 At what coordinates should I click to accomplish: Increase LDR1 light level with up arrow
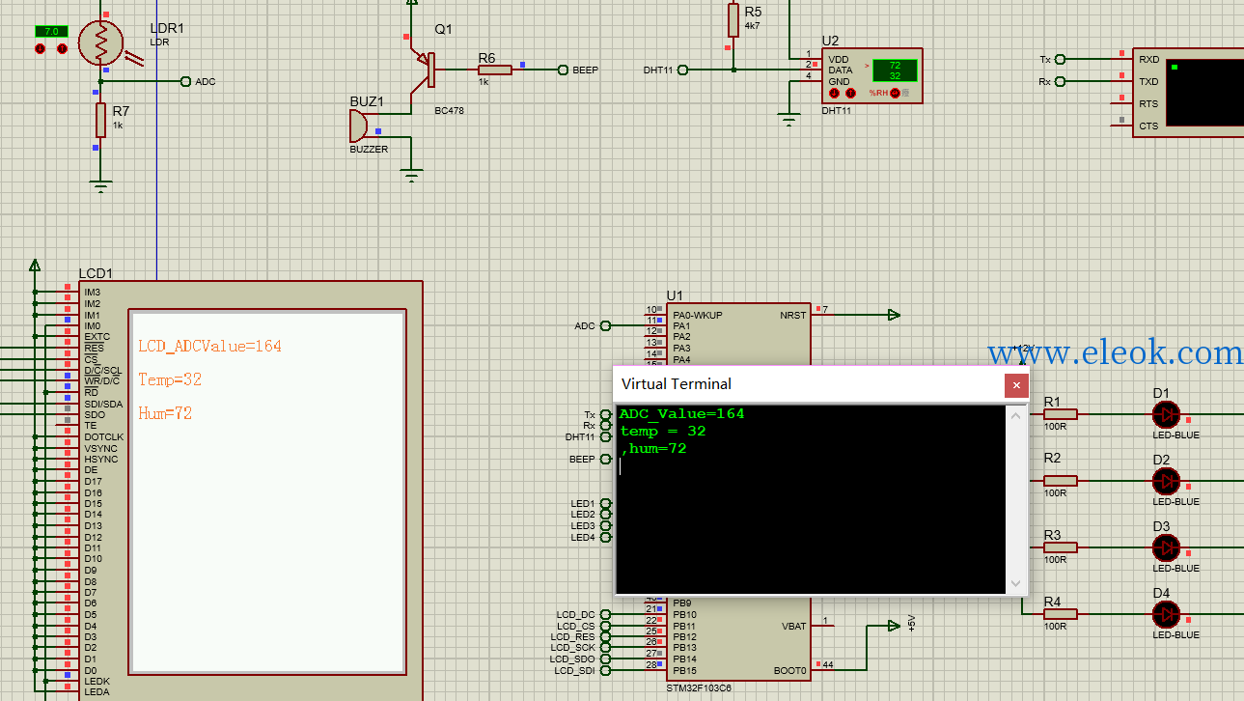[63, 48]
